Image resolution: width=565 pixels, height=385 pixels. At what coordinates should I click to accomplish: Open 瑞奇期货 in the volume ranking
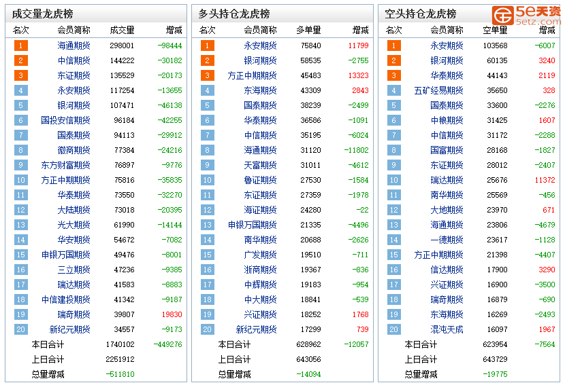pos(74,314)
